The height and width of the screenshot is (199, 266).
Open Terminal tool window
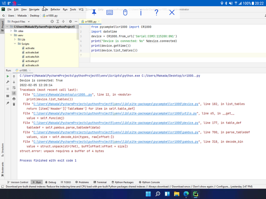(100, 182)
